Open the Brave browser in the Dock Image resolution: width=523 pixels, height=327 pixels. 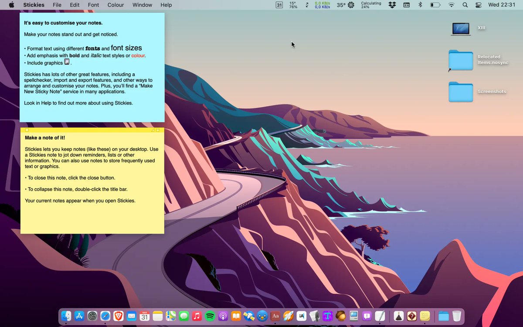(119, 316)
